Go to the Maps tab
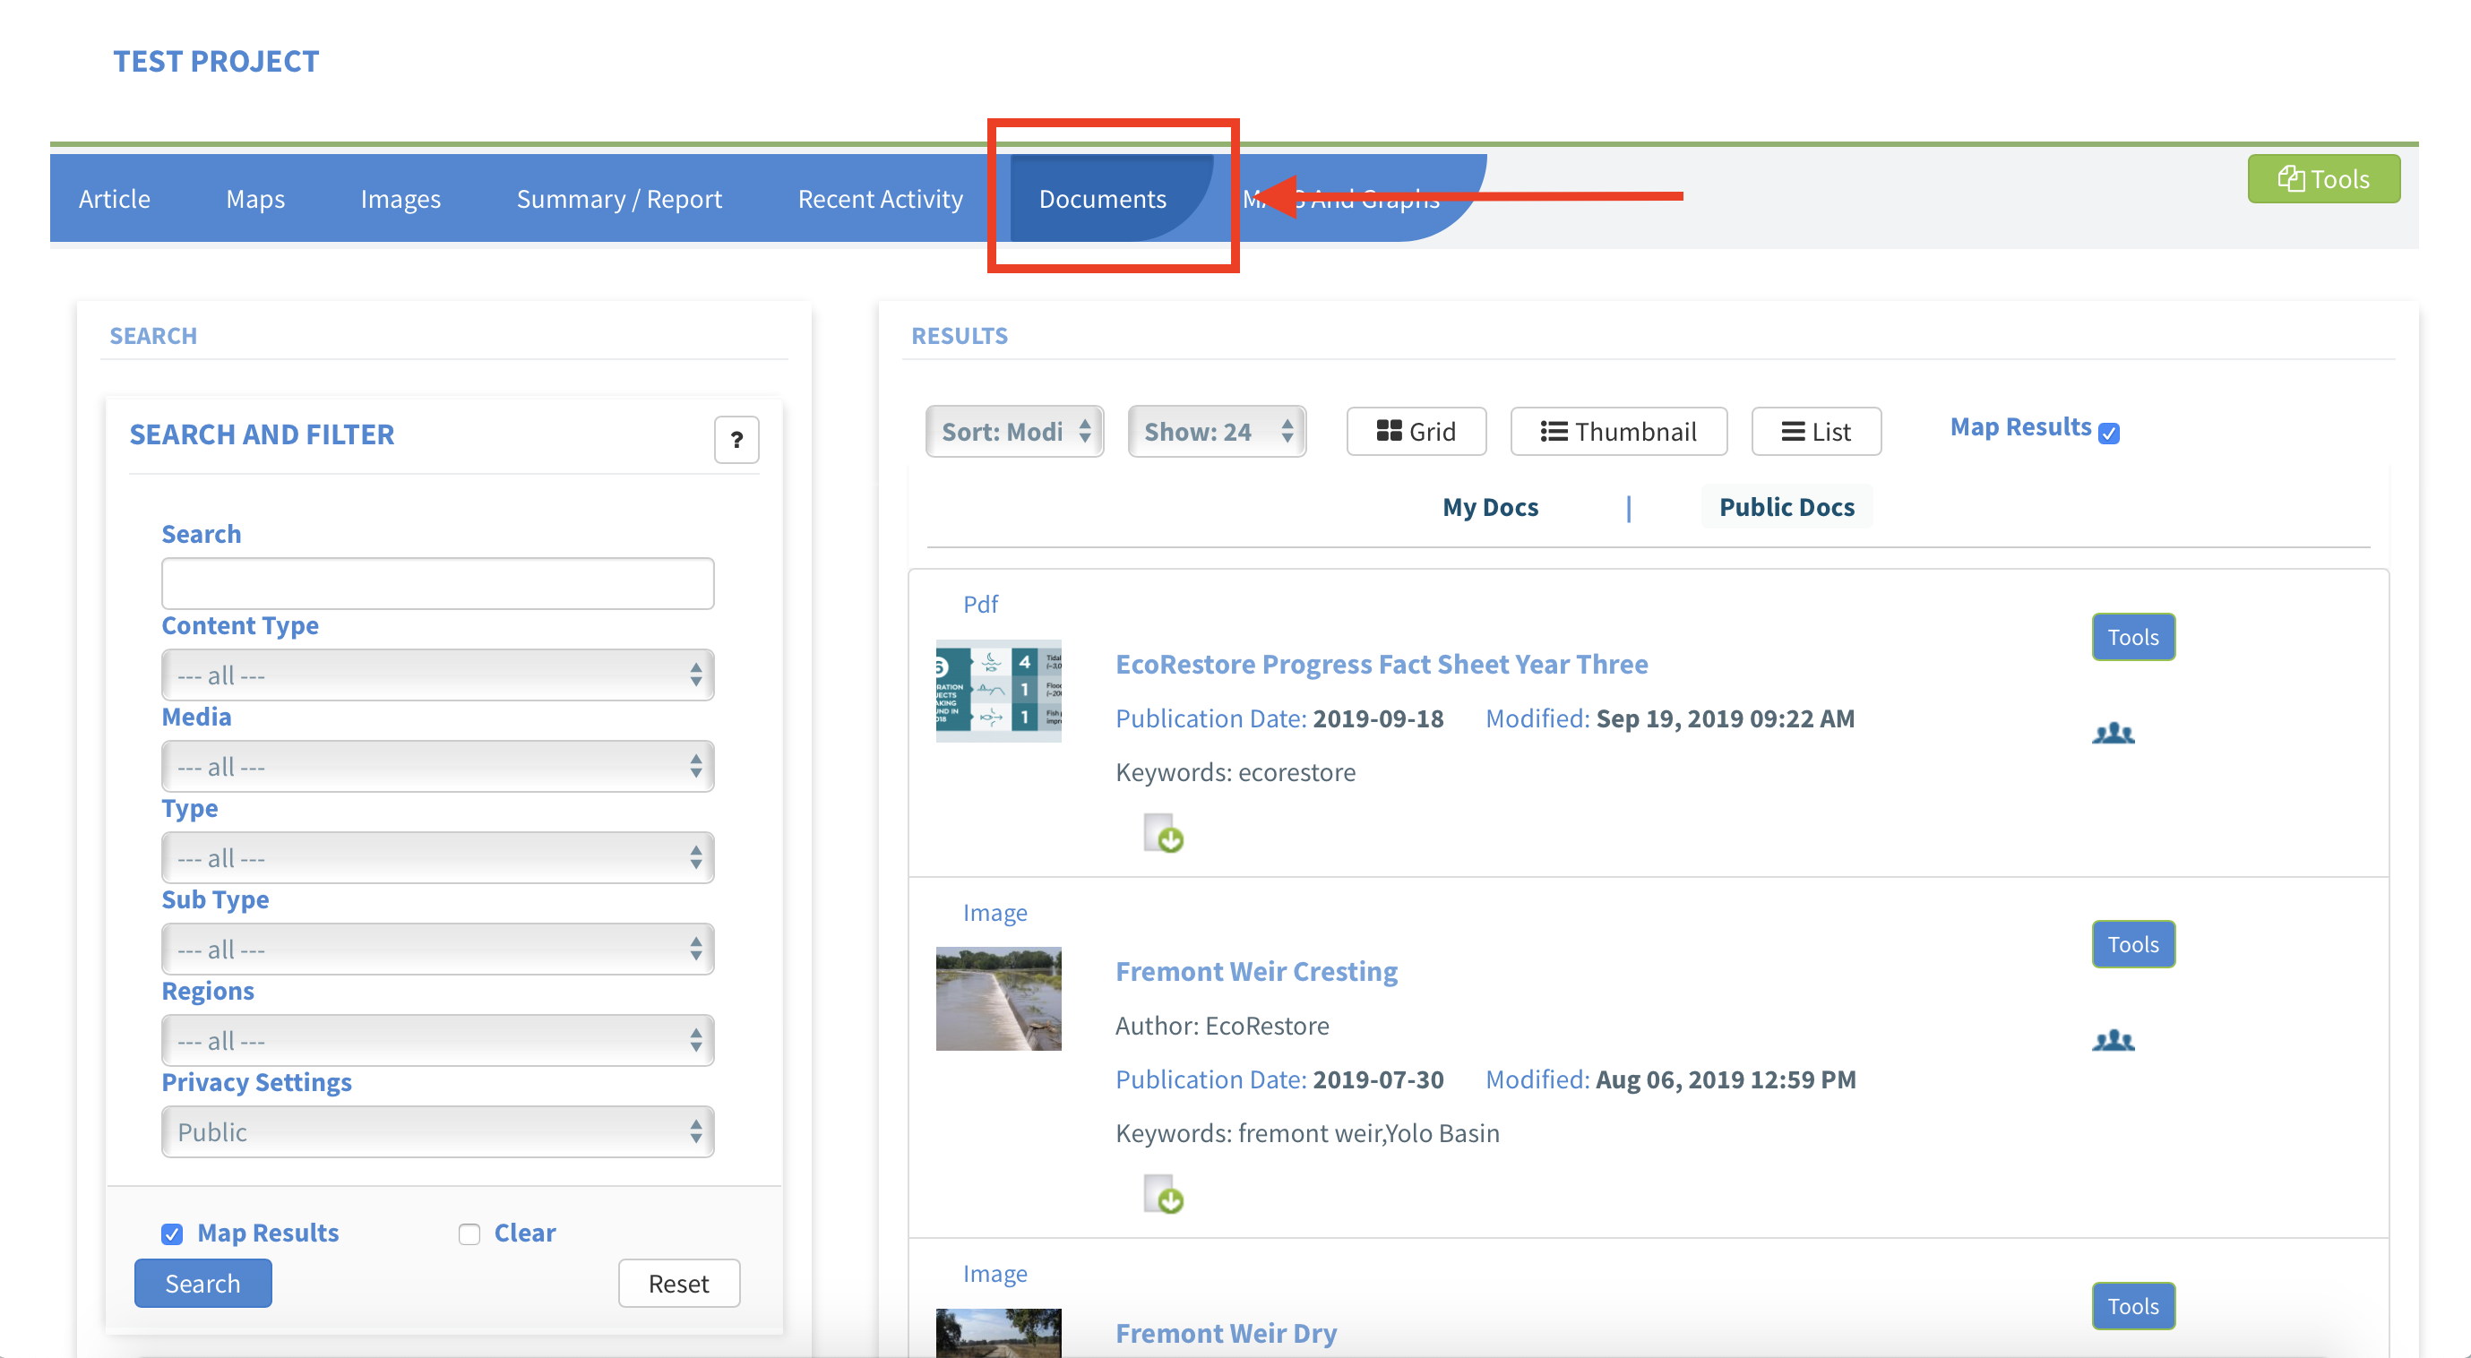This screenshot has width=2471, height=1358. (255, 199)
